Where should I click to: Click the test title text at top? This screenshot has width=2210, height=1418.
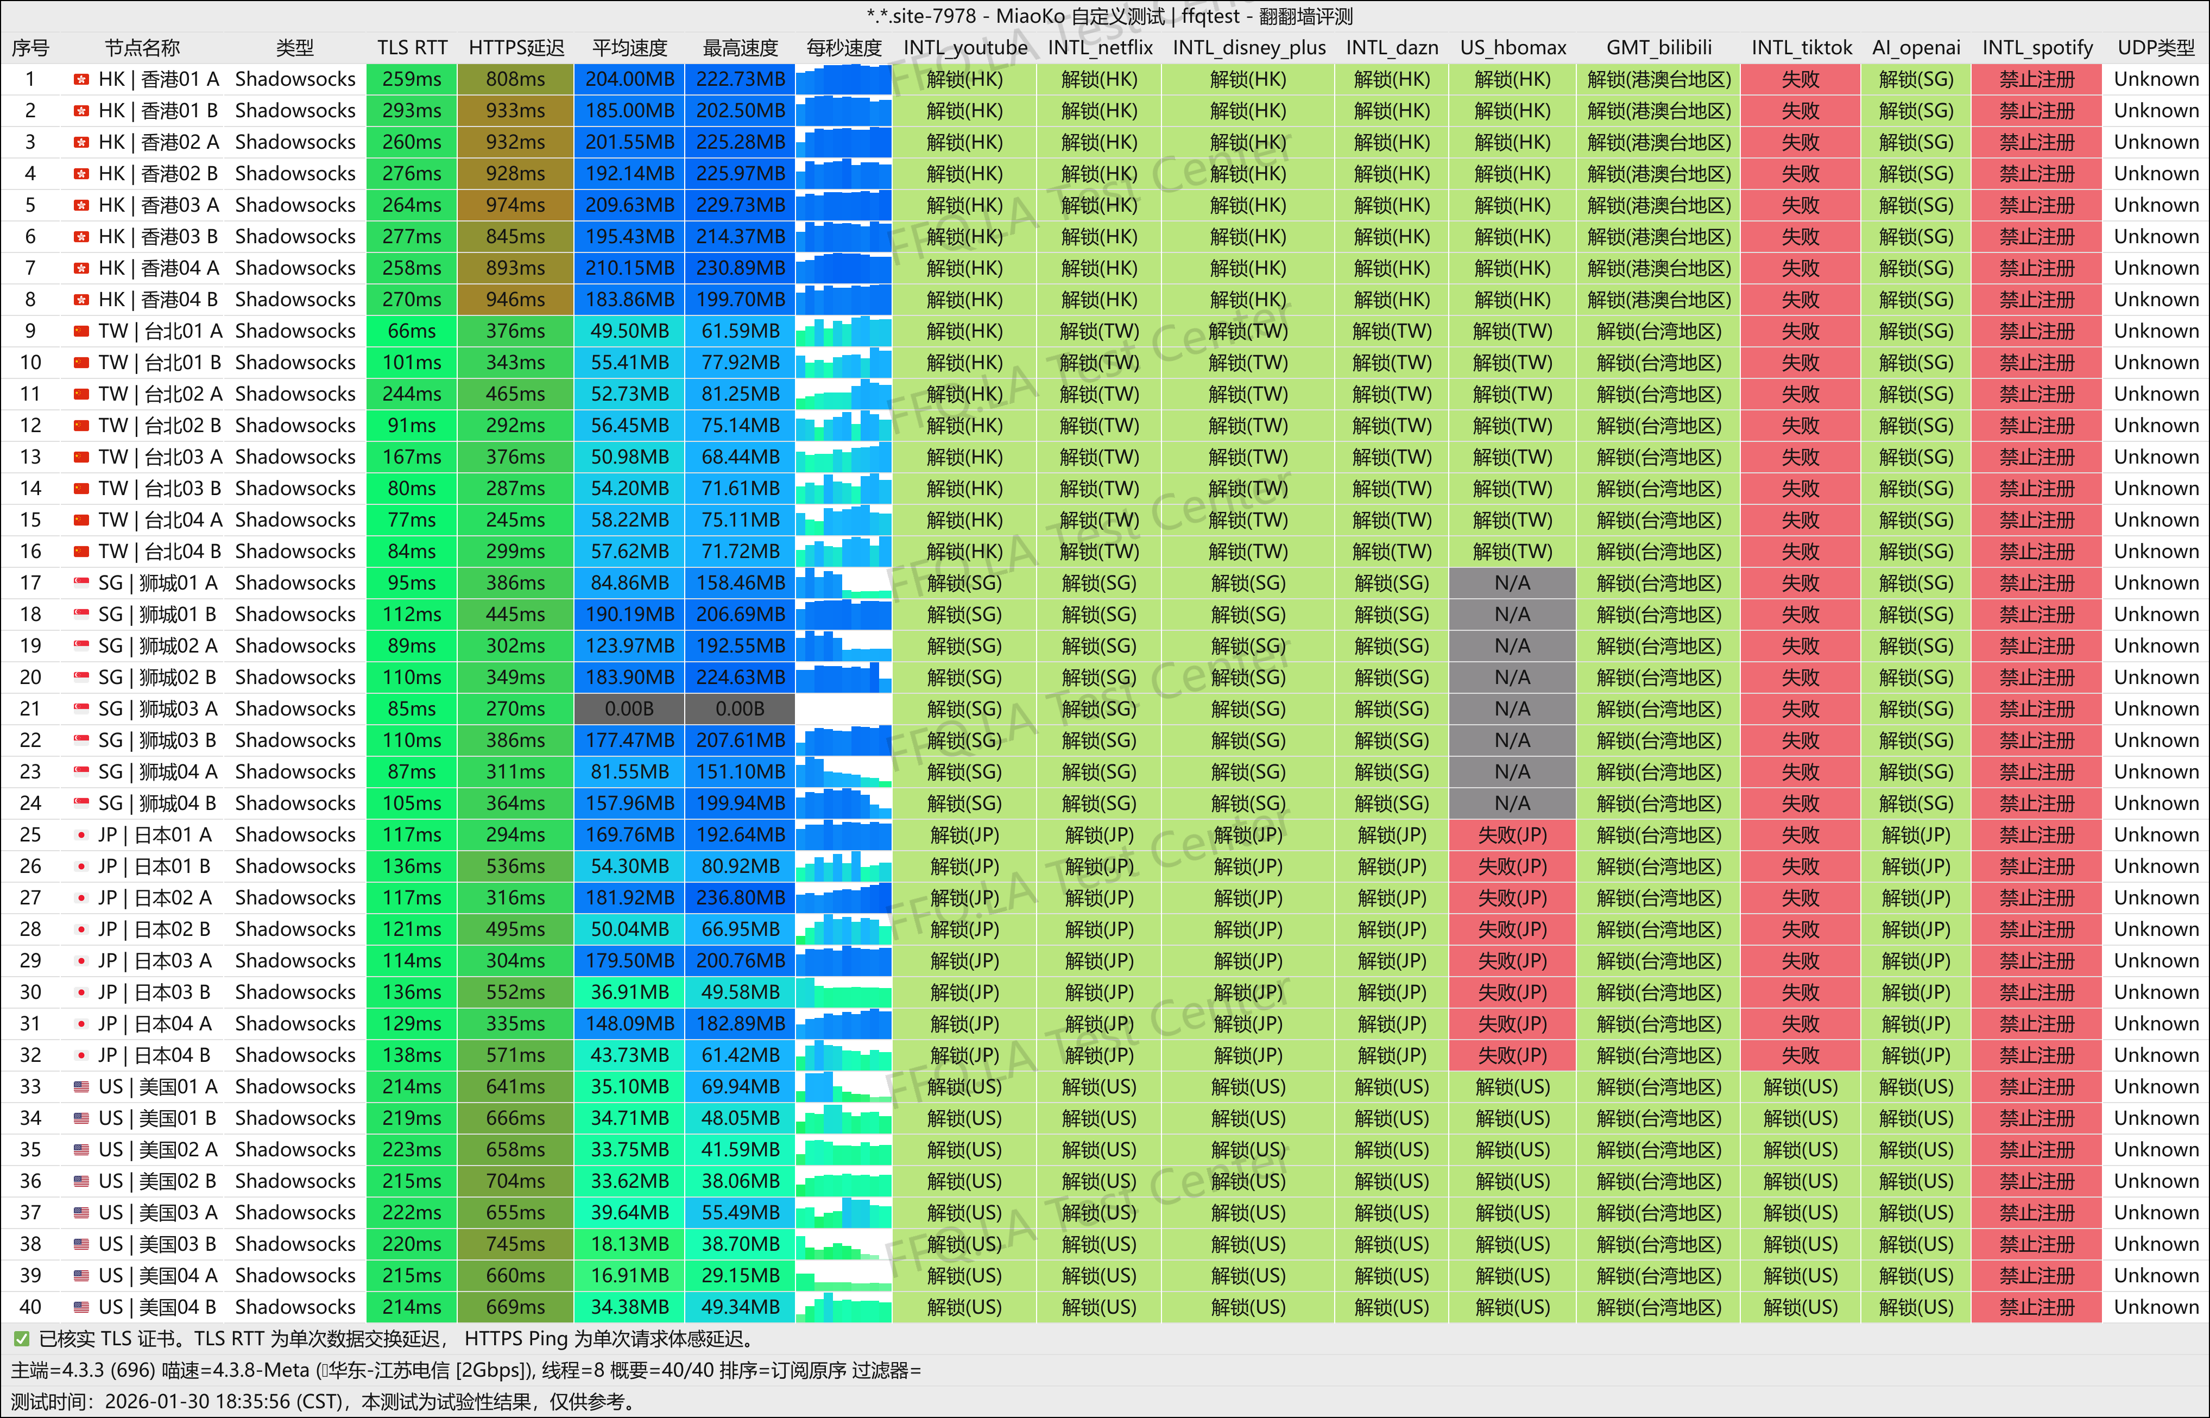1109,17
